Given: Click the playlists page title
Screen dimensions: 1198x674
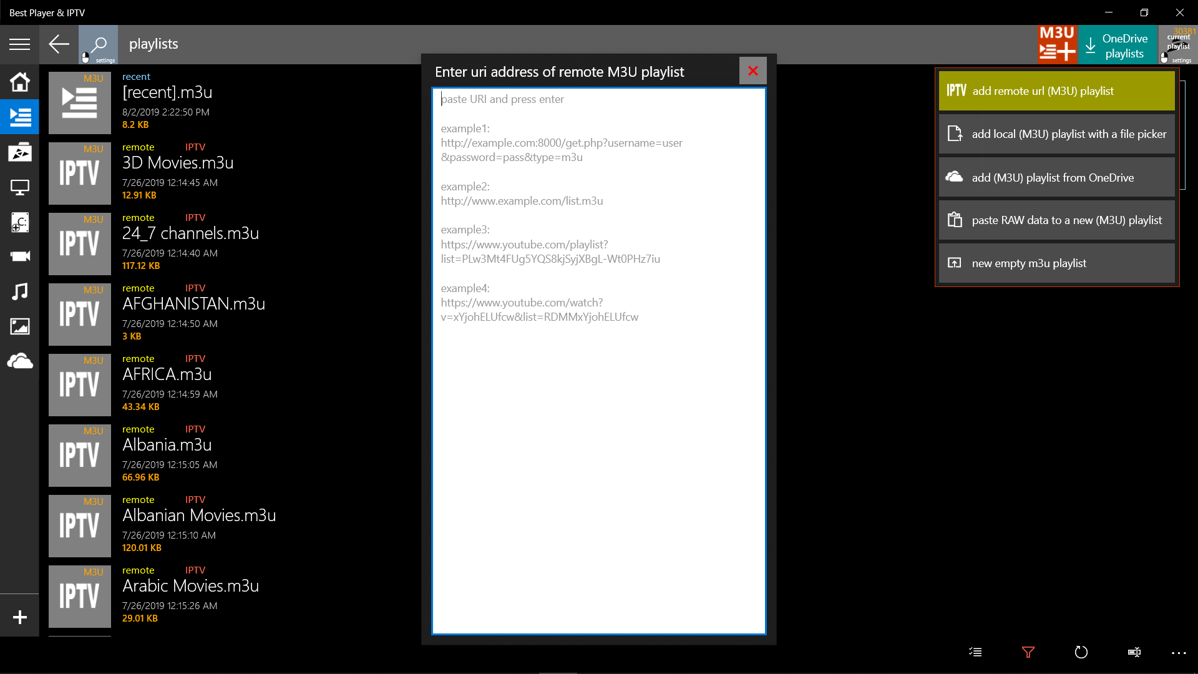Looking at the screenshot, I should (153, 44).
